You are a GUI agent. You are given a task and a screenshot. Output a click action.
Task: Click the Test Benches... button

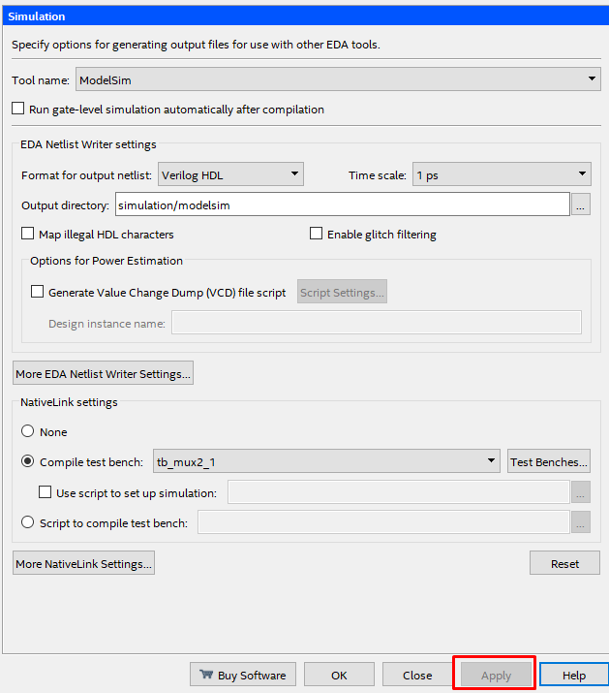point(549,462)
